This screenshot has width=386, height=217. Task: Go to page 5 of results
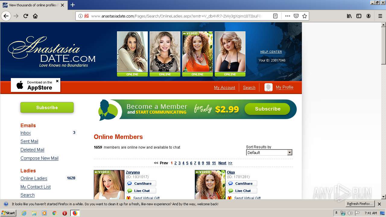point(187,163)
